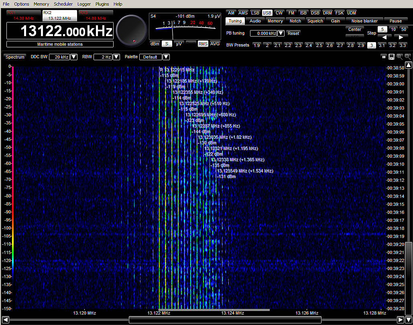The image size is (413, 325).
Task: Open the Scheduler menu
Action: pyautogui.click(x=63, y=4)
